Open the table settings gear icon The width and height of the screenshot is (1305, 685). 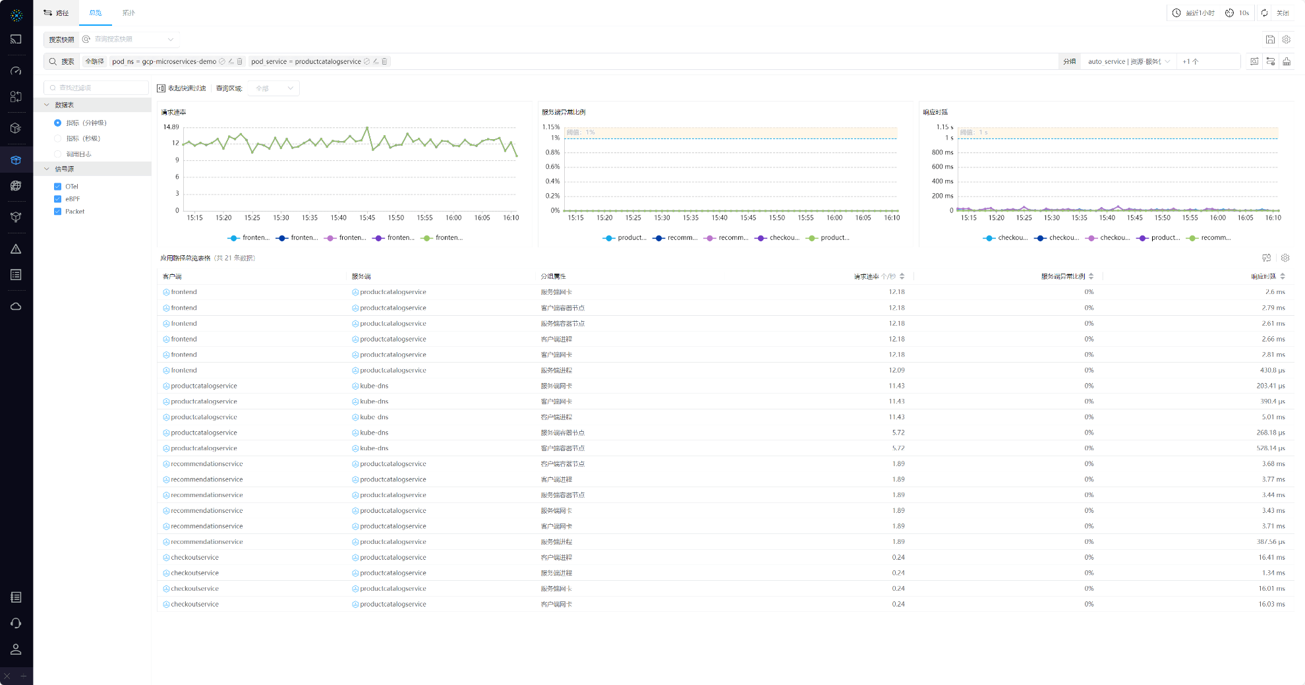1285,258
